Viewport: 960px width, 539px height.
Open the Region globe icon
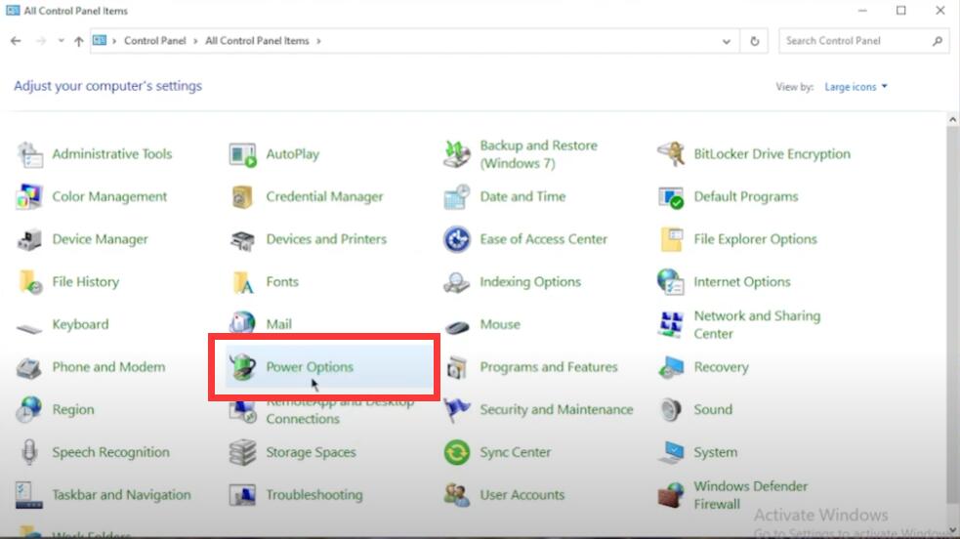click(x=28, y=410)
